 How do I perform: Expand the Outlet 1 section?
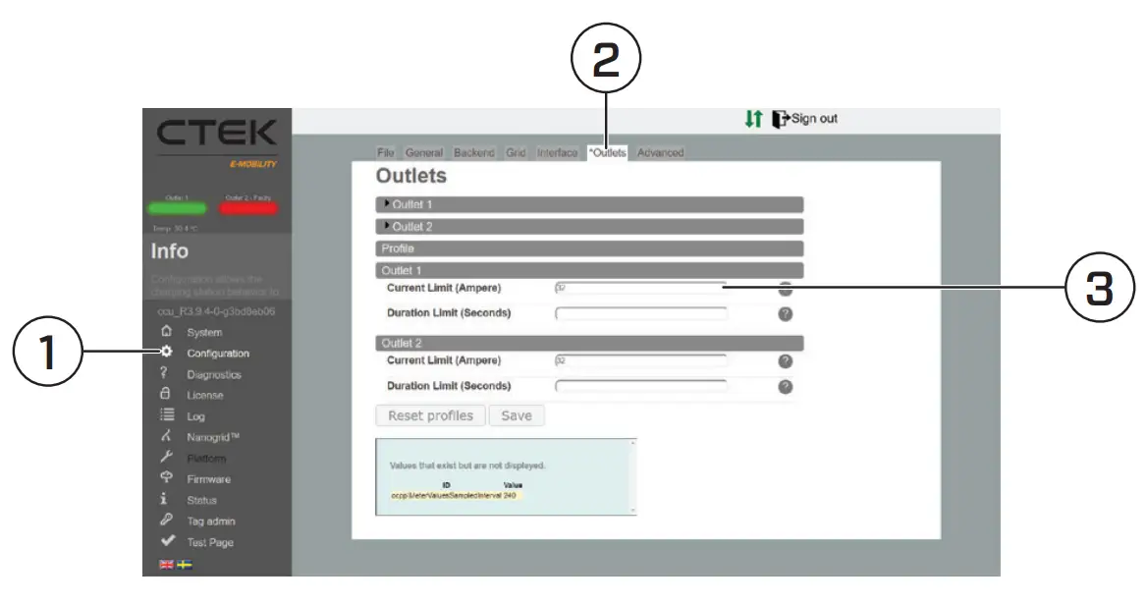(412, 206)
